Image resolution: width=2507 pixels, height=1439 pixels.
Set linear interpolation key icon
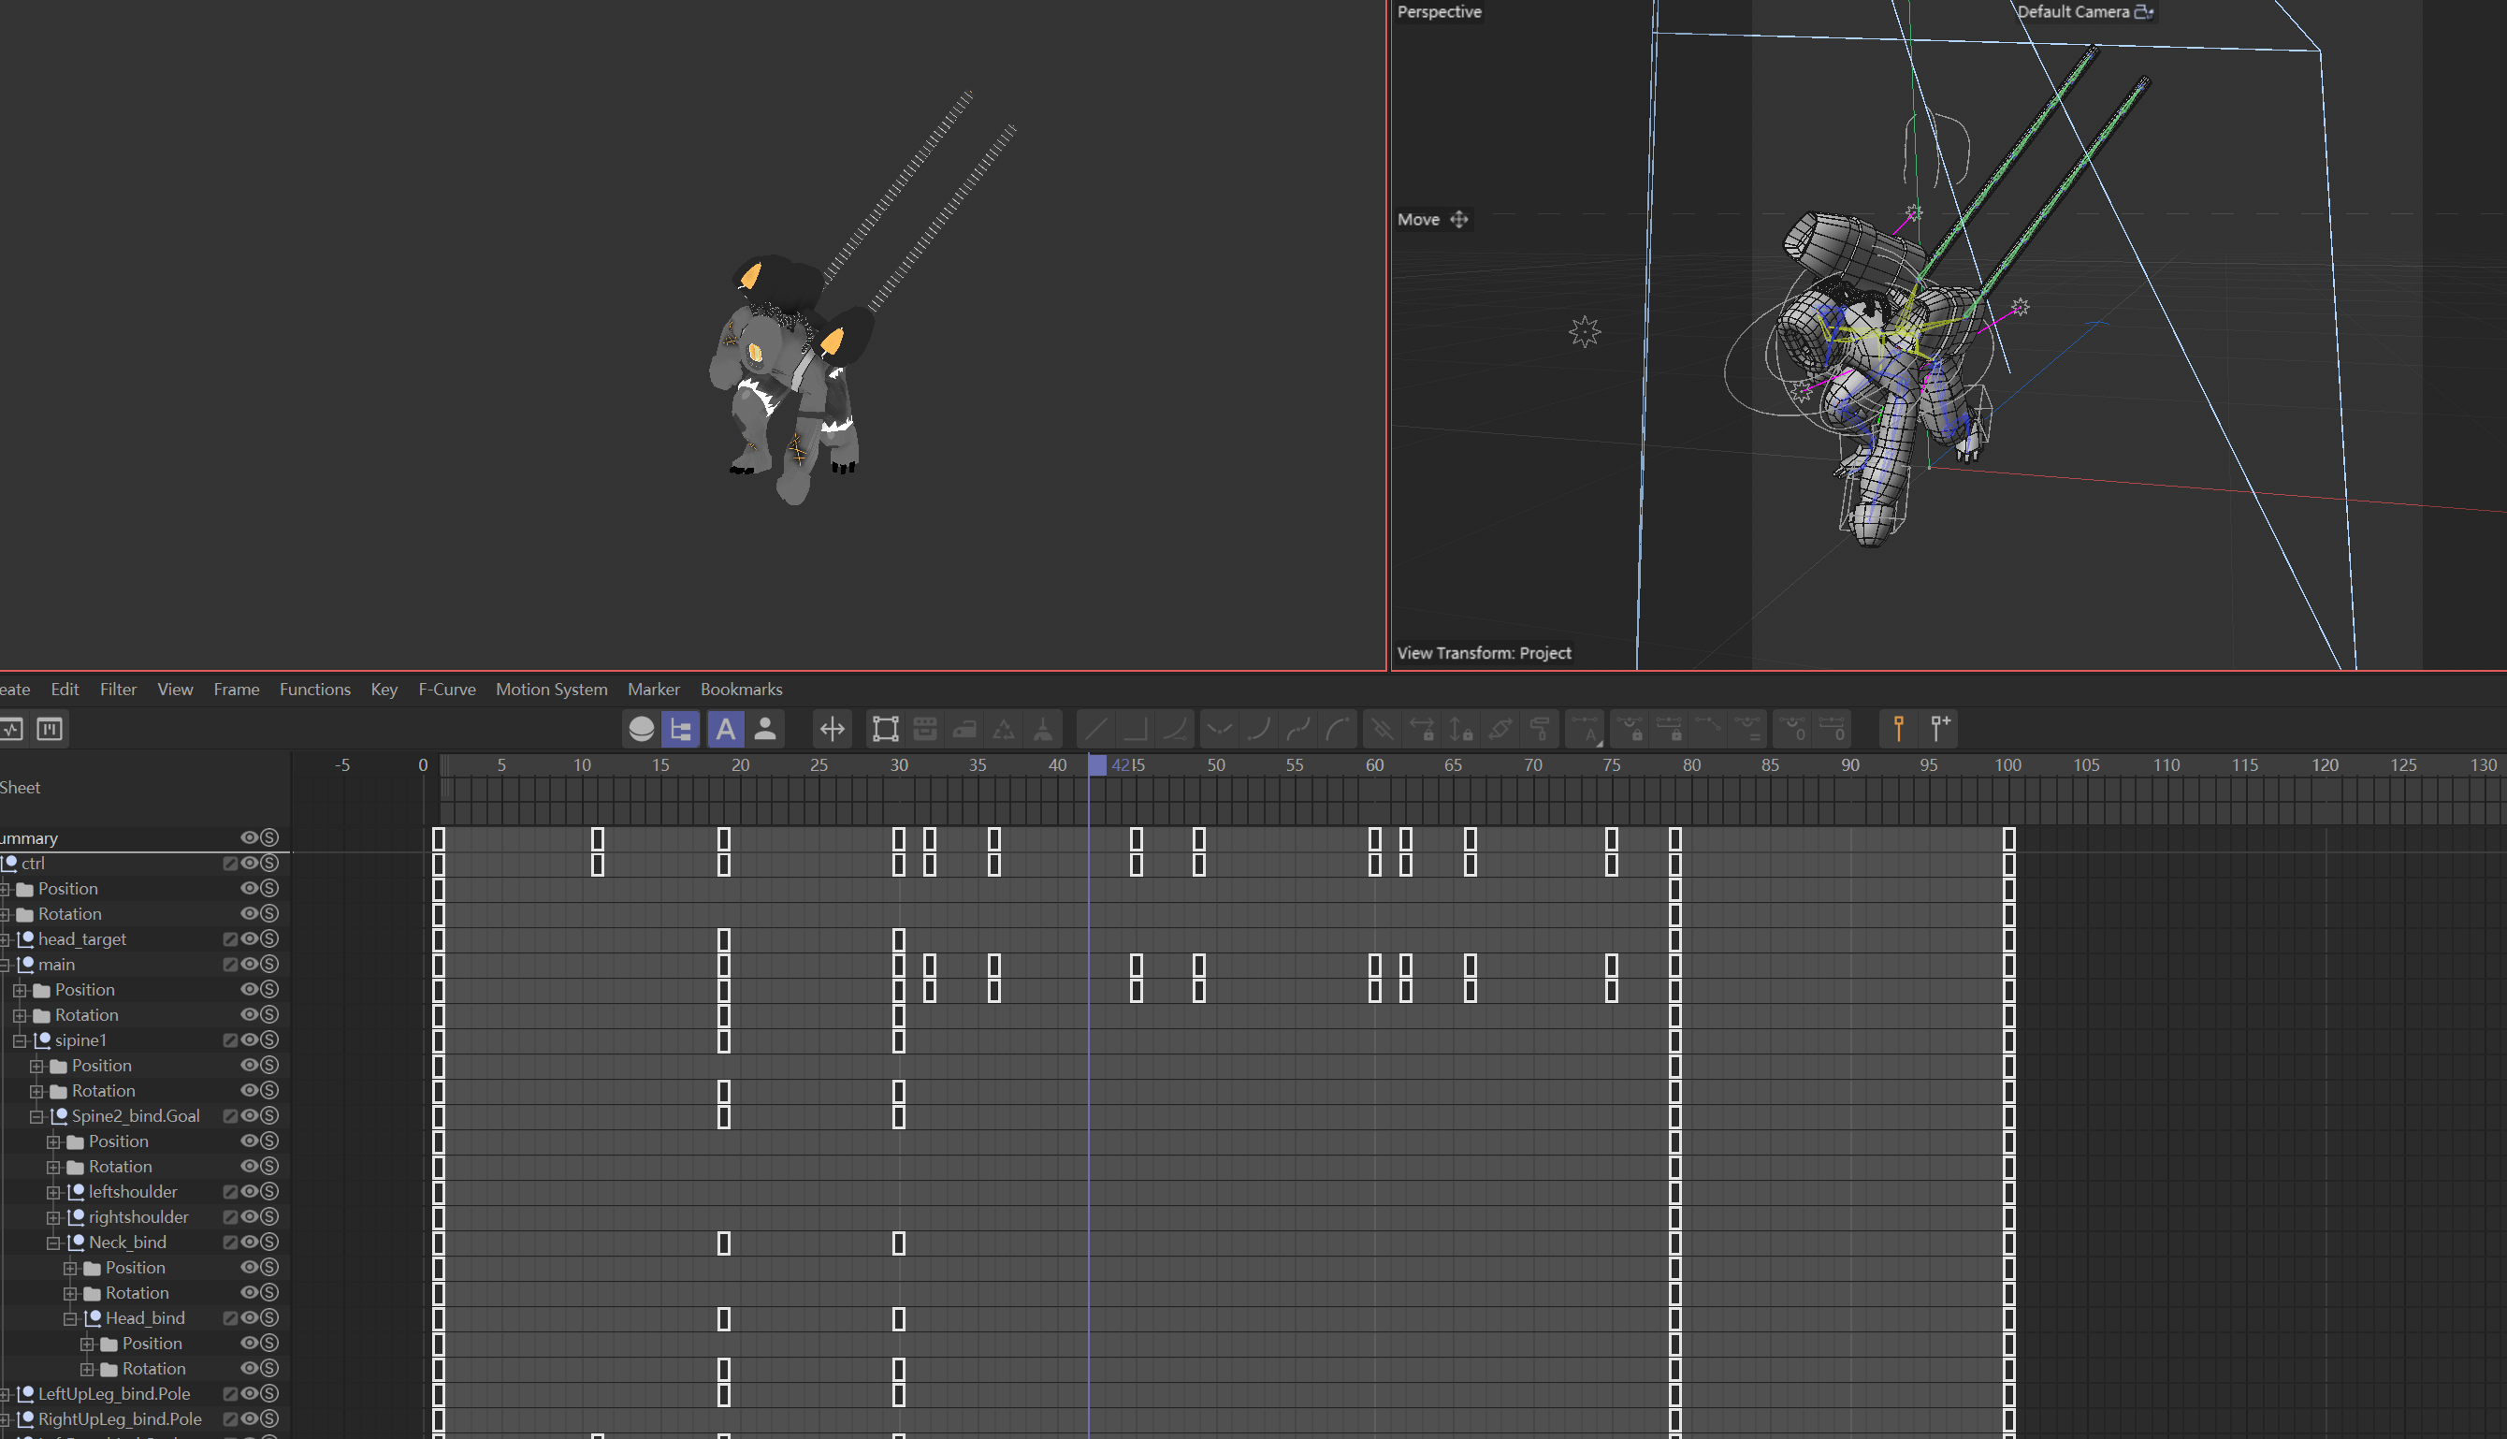(1096, 730)
